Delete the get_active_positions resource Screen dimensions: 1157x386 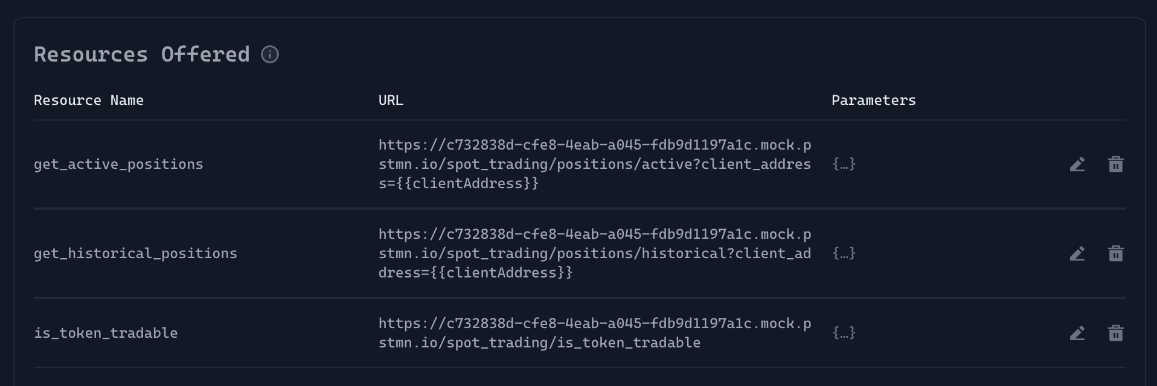click(x=1115, y=164)
